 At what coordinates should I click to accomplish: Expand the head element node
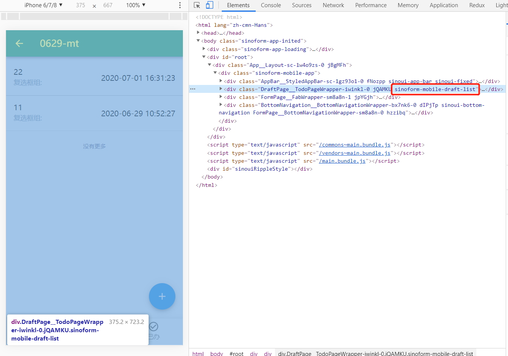click(x=198, y=33)
